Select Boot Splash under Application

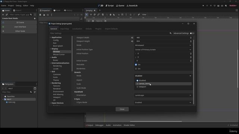[58, 46]
